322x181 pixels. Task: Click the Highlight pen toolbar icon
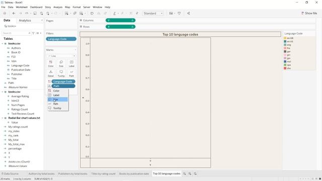115,14
